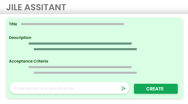
Task: Select the Description label
Action: [x=20, y=38]
